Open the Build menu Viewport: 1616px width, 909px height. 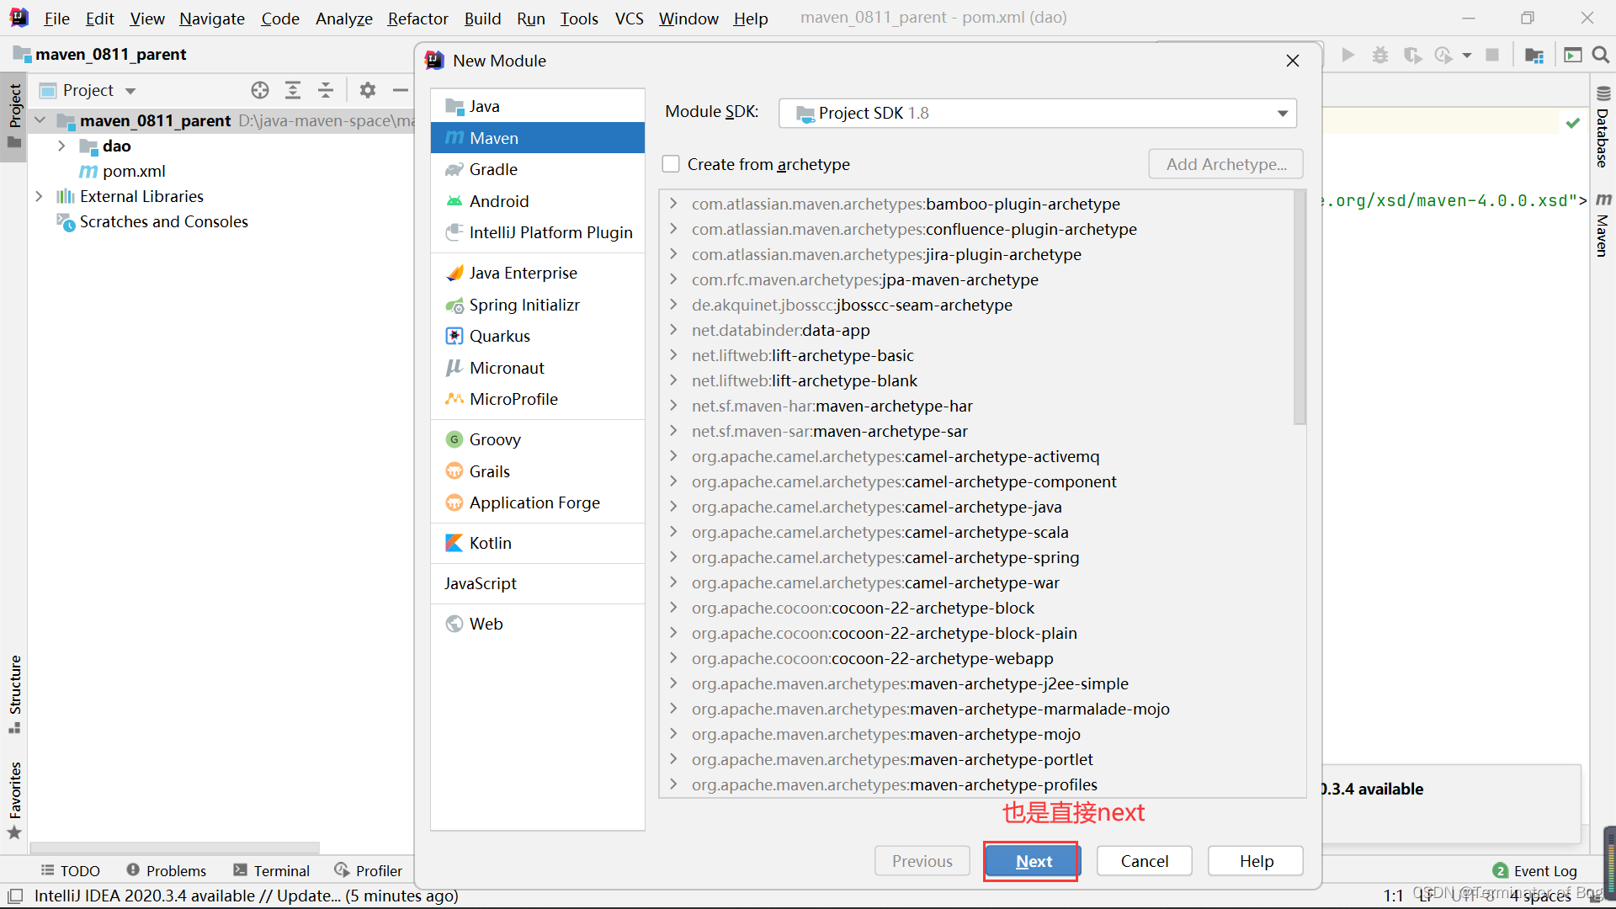pyautogui.click(x=482, y=19)
